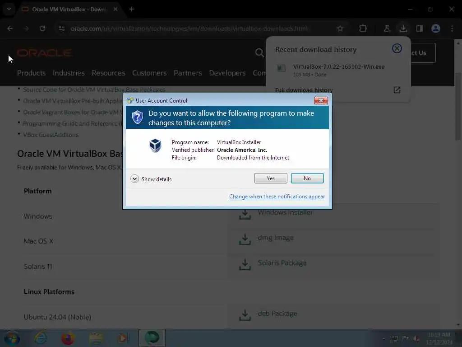
Task: Open browser profile avatar
Action: pos(436,28)
